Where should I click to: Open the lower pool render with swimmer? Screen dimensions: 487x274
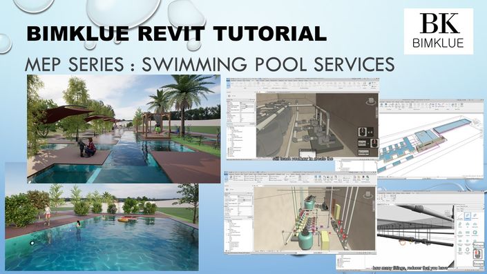pos(102,227)
